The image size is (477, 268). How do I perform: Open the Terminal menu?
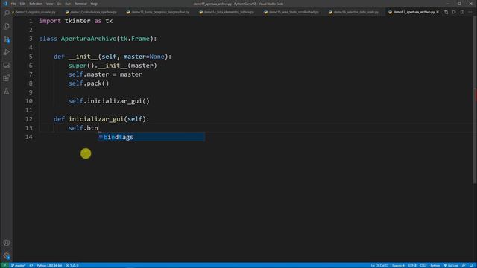click(80, 4)
